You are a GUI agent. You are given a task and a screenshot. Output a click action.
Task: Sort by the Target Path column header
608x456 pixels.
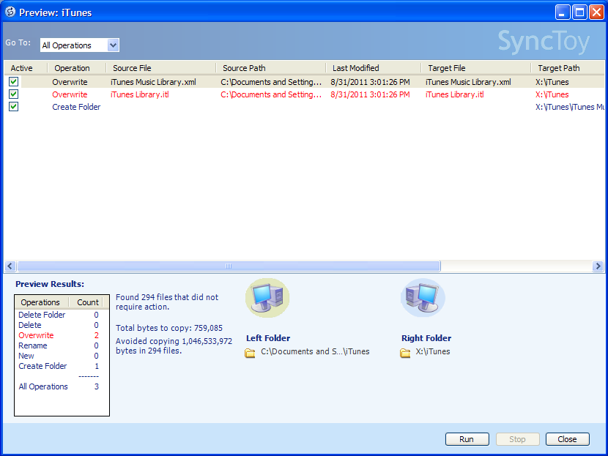(568, 68)
